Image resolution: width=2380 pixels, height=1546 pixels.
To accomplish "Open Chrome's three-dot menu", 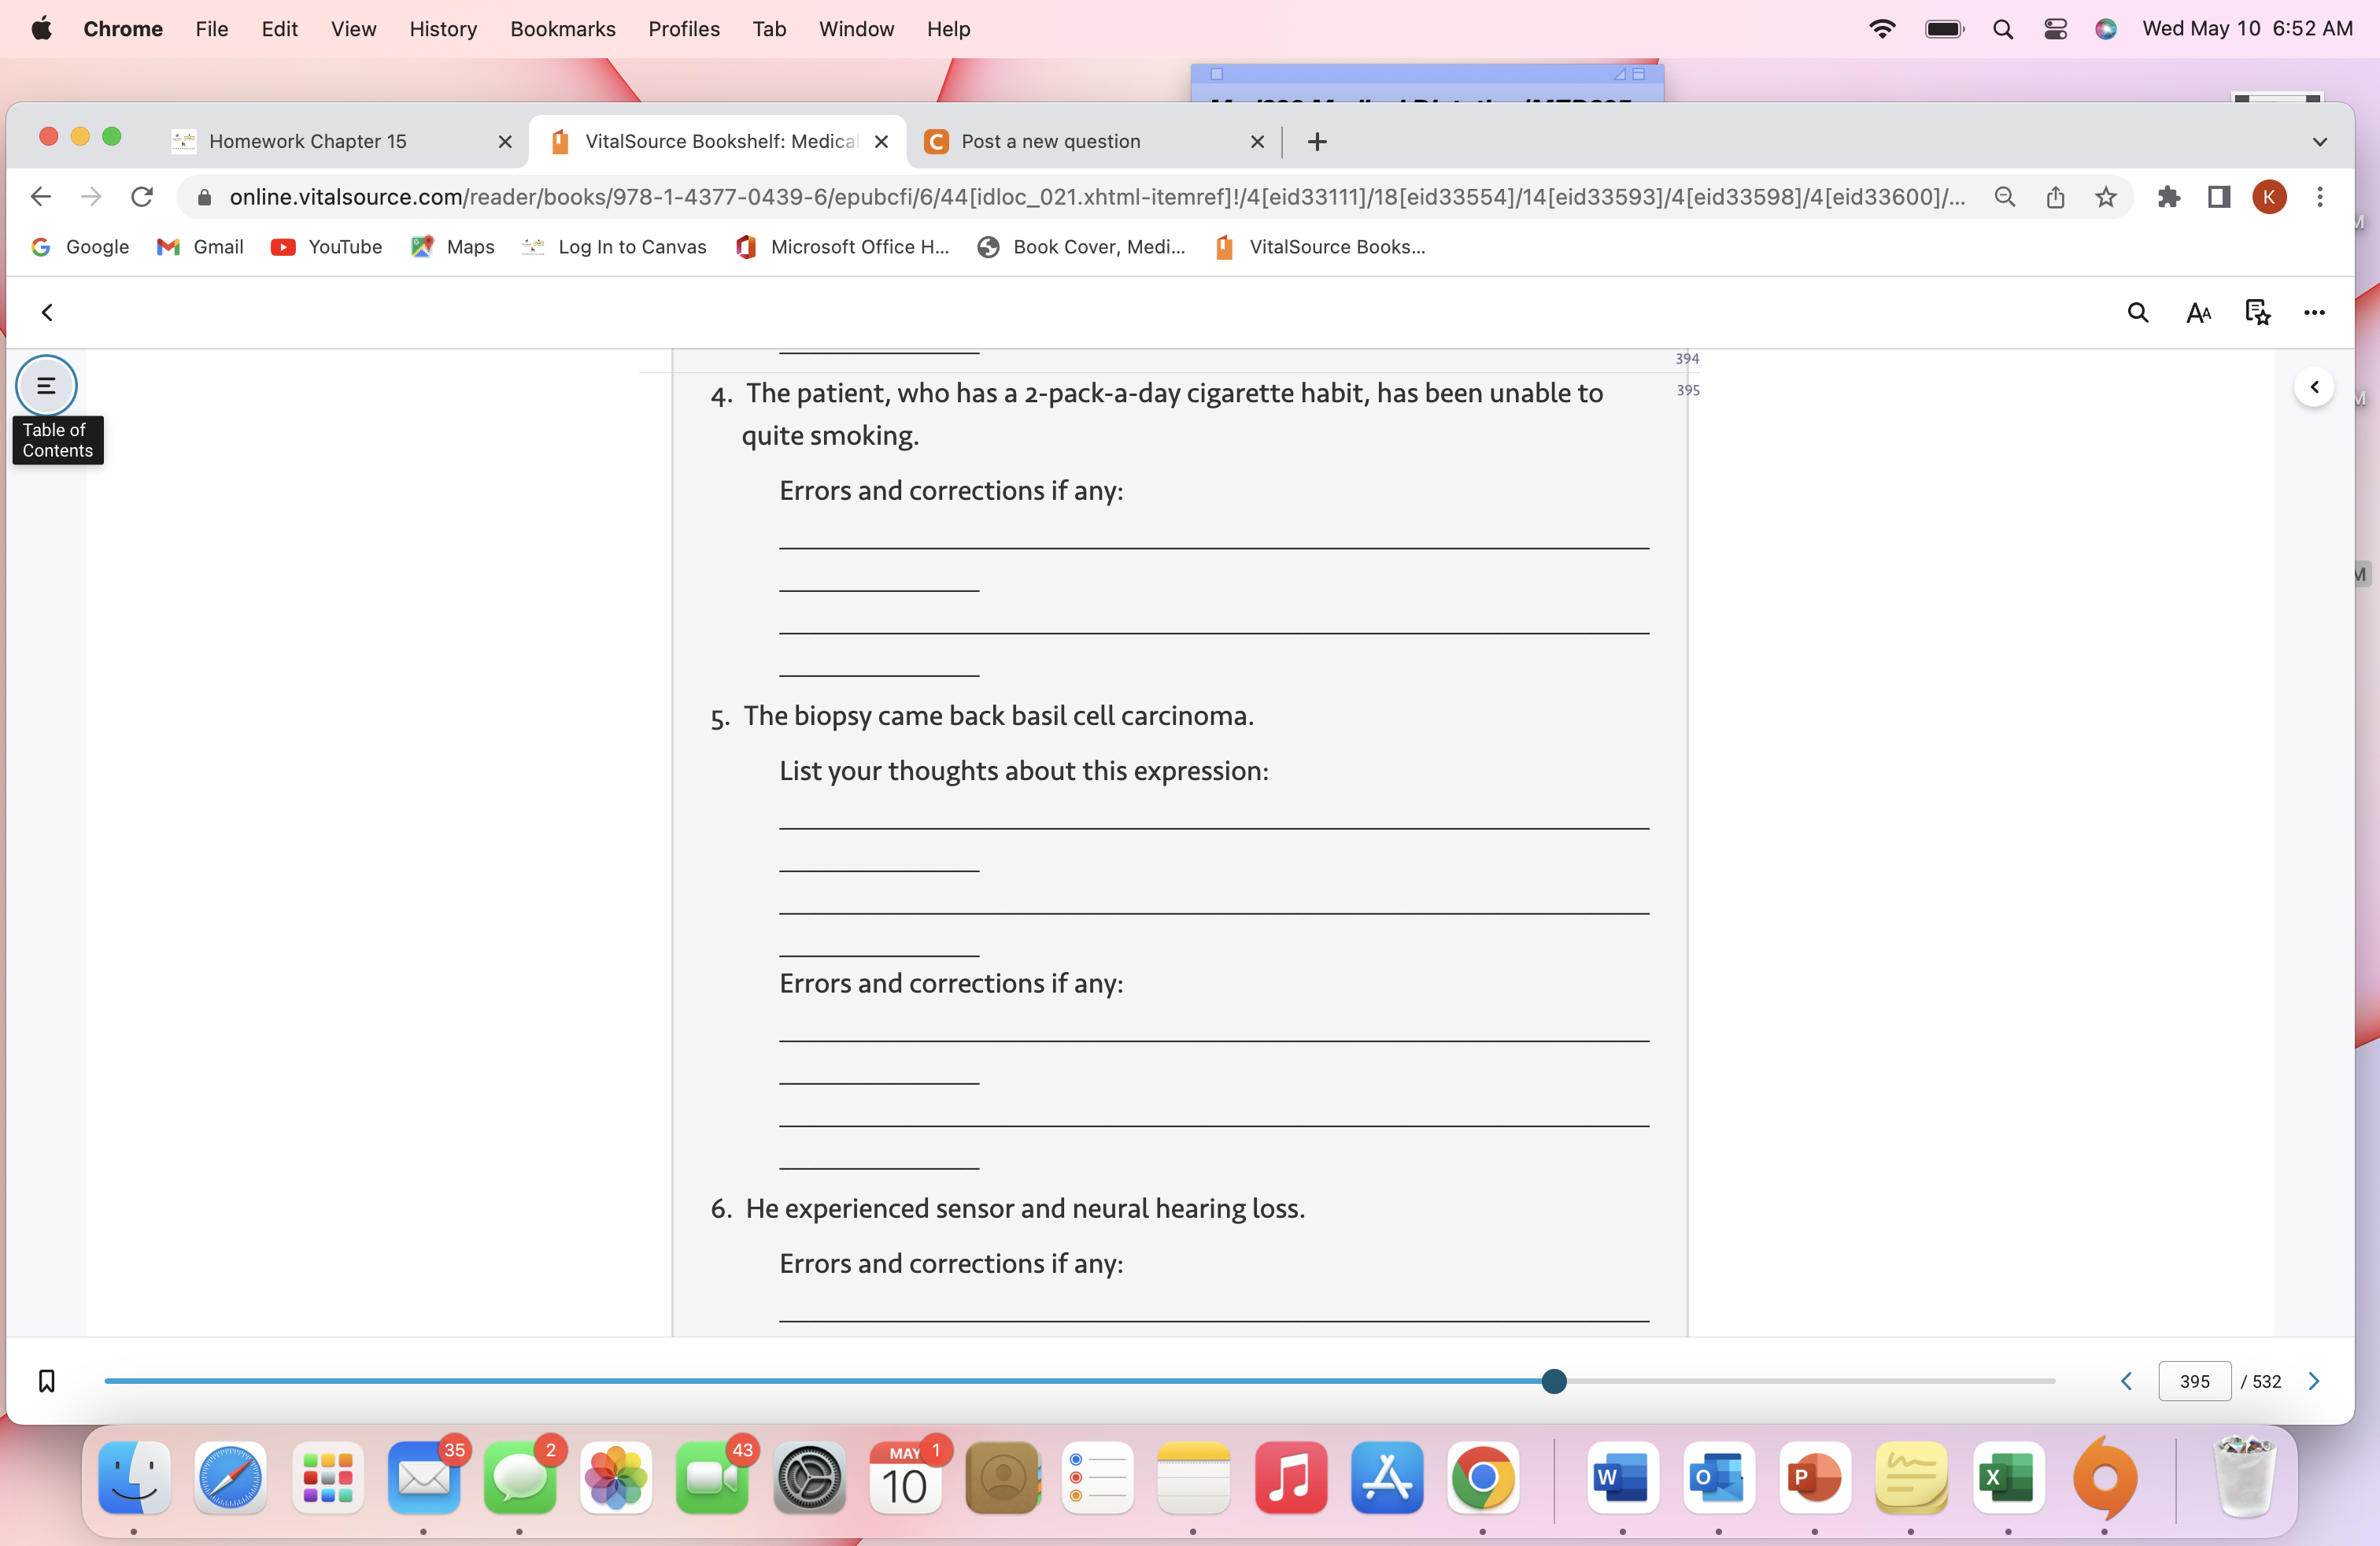I will click(x=2320, y=197).
